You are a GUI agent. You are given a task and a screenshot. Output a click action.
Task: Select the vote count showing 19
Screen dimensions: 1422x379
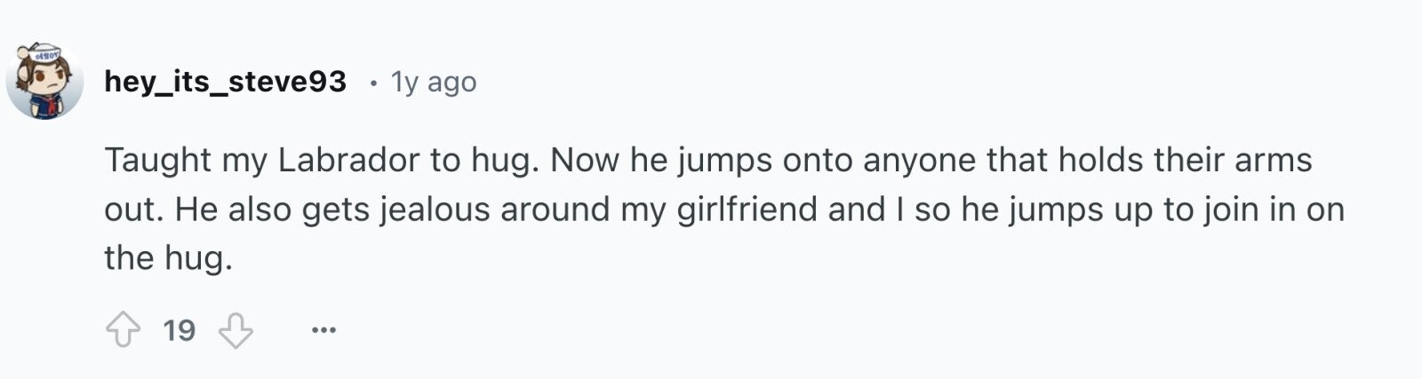(180, 330)
